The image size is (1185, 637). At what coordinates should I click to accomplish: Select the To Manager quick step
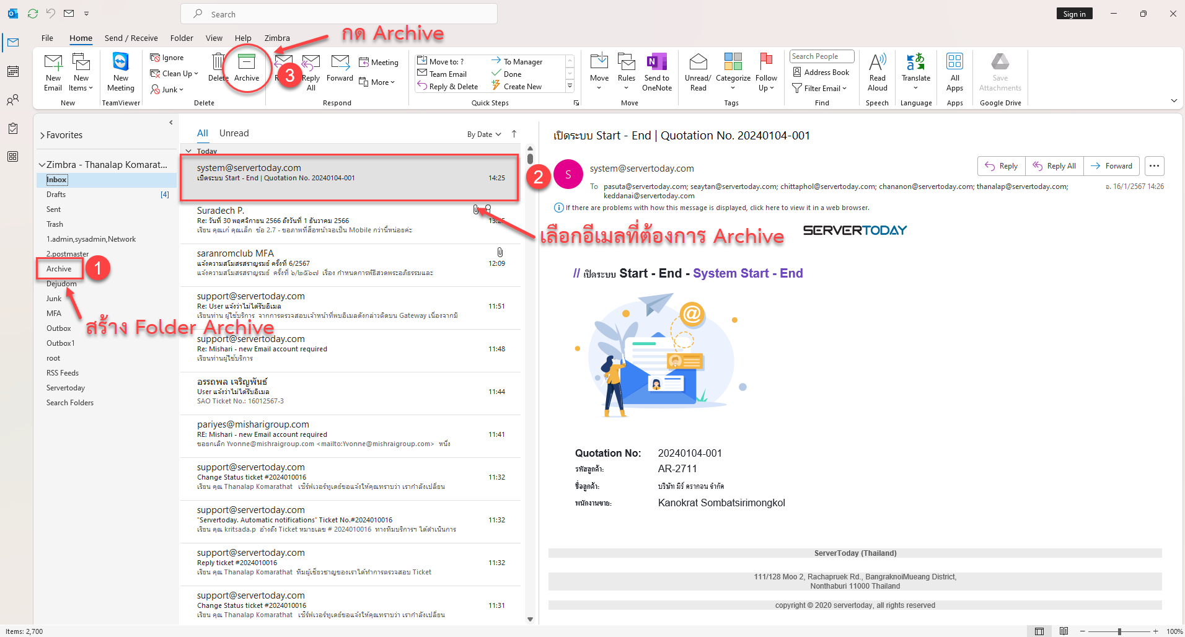(x=517, y=61)
